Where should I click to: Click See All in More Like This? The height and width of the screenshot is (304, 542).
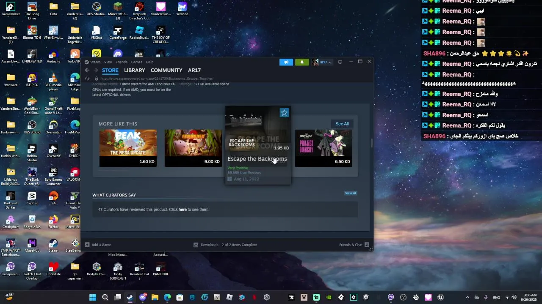(342, 124)
